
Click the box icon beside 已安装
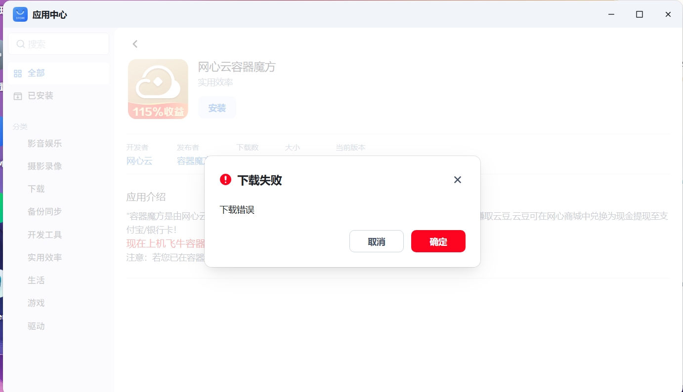[18, 96]
